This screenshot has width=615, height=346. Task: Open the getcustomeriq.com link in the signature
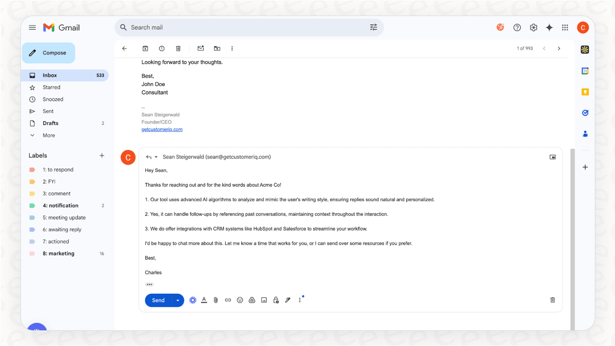click(x=162, y=129)
